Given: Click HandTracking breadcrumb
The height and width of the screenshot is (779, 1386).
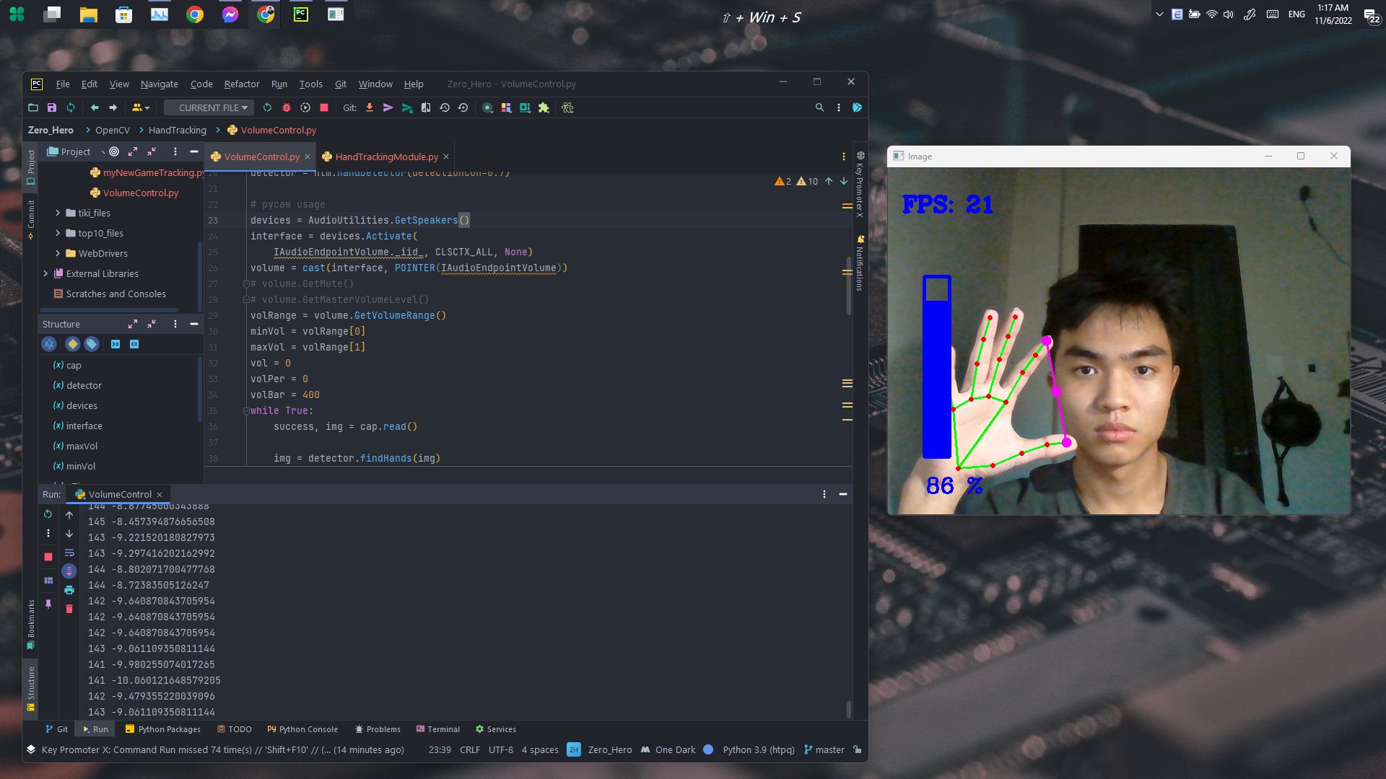Looking at the screenshot, I should [177, 130].
